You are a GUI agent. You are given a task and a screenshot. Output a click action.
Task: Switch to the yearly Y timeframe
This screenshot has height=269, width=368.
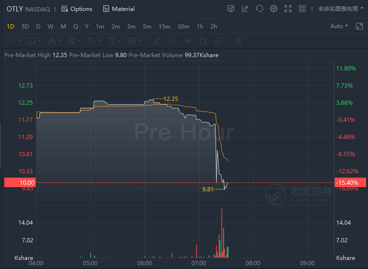pyautogui.click(x=87, y=27)
